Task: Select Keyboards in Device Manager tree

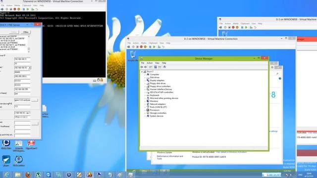Action: point(155,95)
